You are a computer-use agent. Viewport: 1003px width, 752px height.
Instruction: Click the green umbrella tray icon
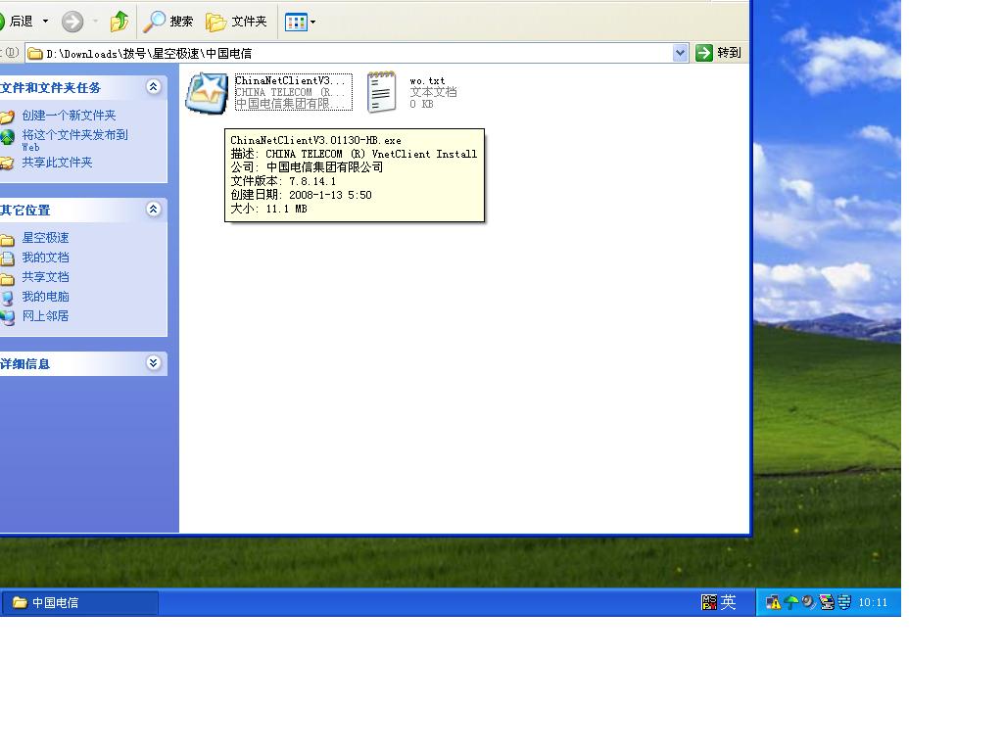[791, 602]
